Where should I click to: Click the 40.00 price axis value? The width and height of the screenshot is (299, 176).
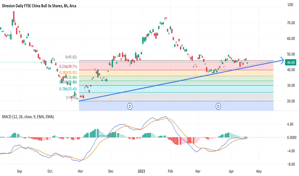pyautogui.click(x=291, y=70)
